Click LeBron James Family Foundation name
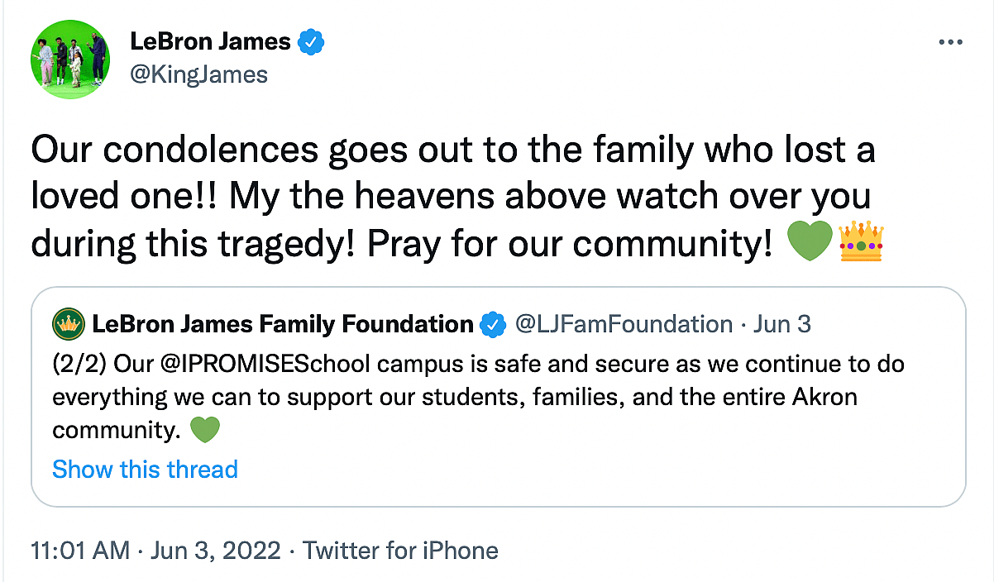 [283, 324]
